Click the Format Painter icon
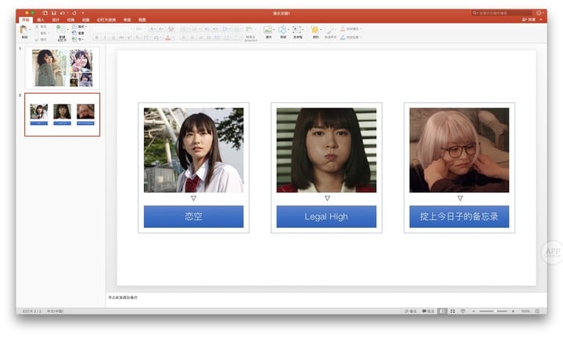The image size is (563, 337). pyautogui.click(x=37, y=39)
